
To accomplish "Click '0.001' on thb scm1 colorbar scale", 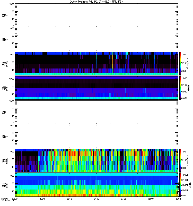I will point(184,98).
